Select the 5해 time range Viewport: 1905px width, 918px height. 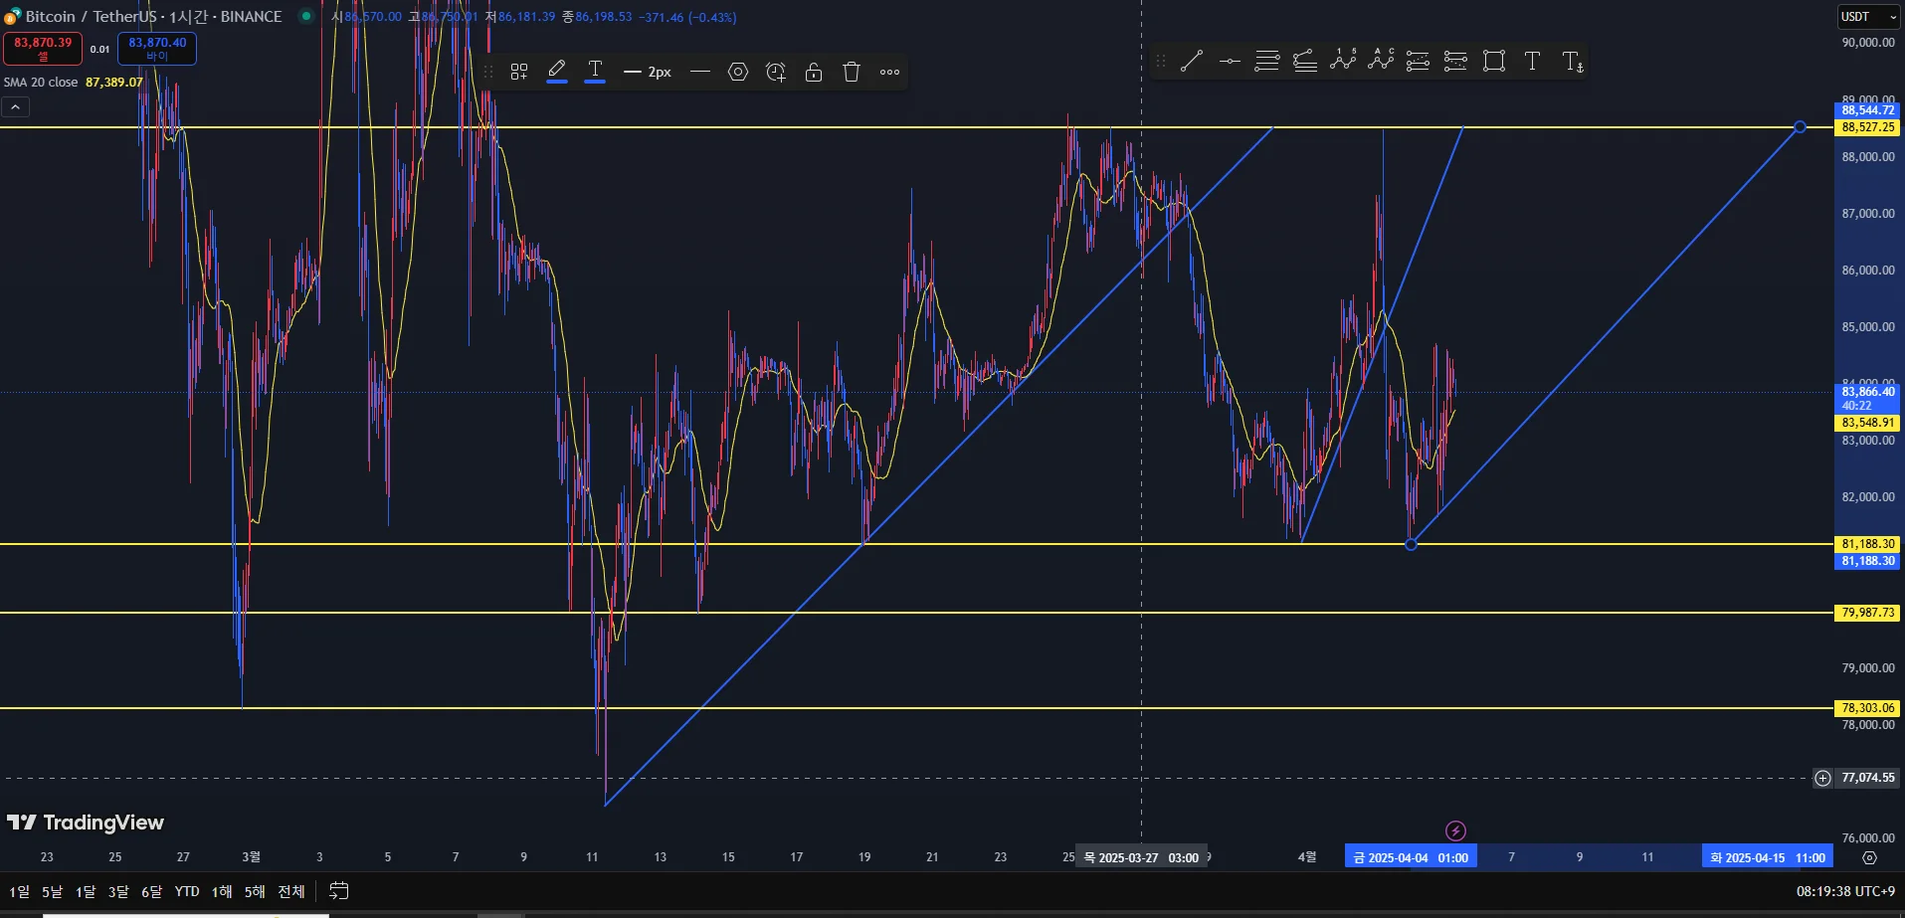255,891
